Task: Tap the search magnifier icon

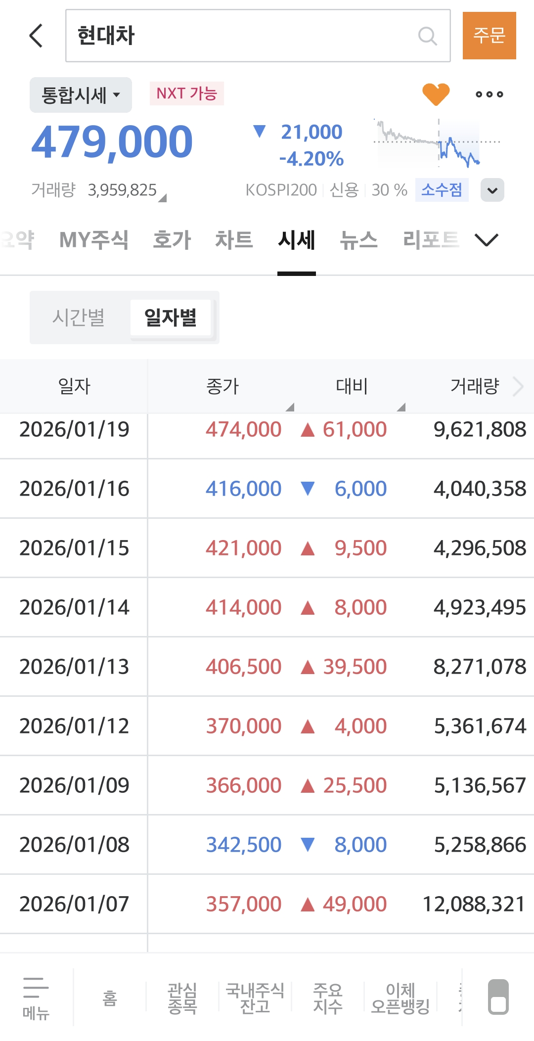Action: point(427,36)
